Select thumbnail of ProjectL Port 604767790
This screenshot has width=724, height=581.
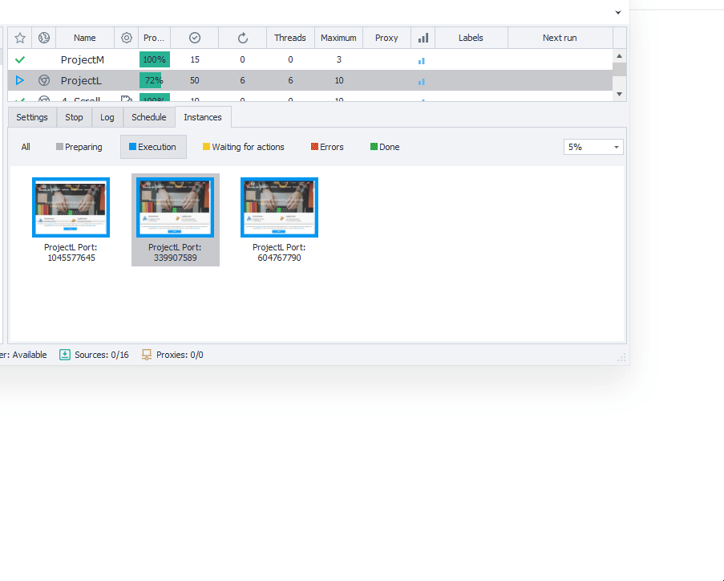click(279, 207)
